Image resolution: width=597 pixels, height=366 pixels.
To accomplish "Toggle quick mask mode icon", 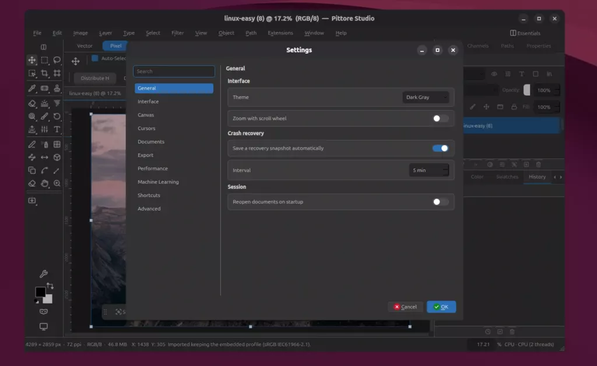I will 43,312.
